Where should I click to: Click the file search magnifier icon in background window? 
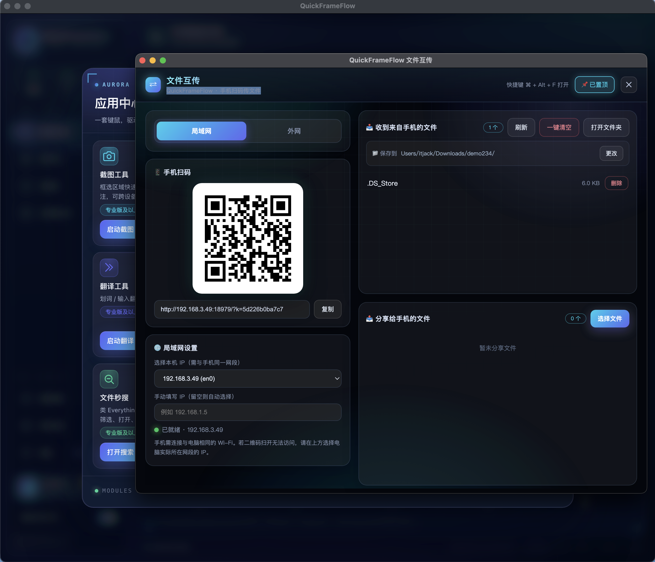109,379
